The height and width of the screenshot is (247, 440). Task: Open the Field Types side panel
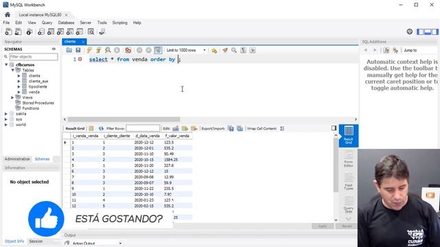pos(349,181)
